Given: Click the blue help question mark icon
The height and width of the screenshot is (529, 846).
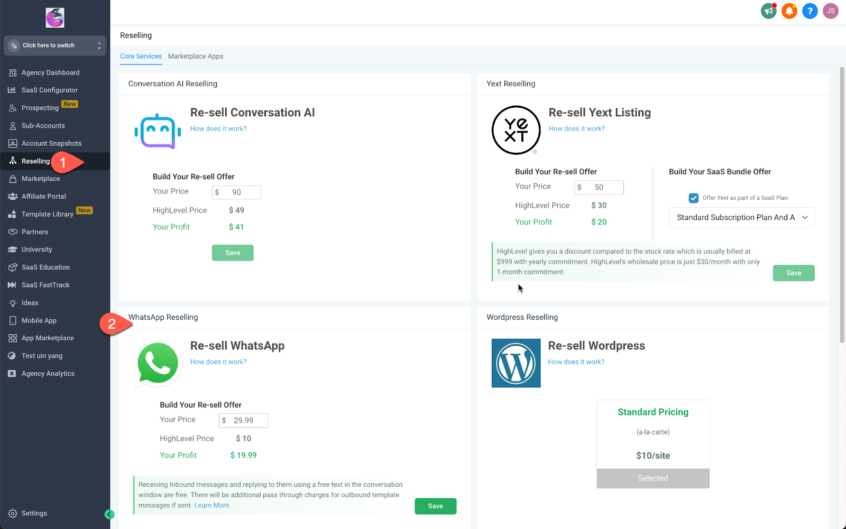Looking at the screenshot, I should tap(810, 11).
